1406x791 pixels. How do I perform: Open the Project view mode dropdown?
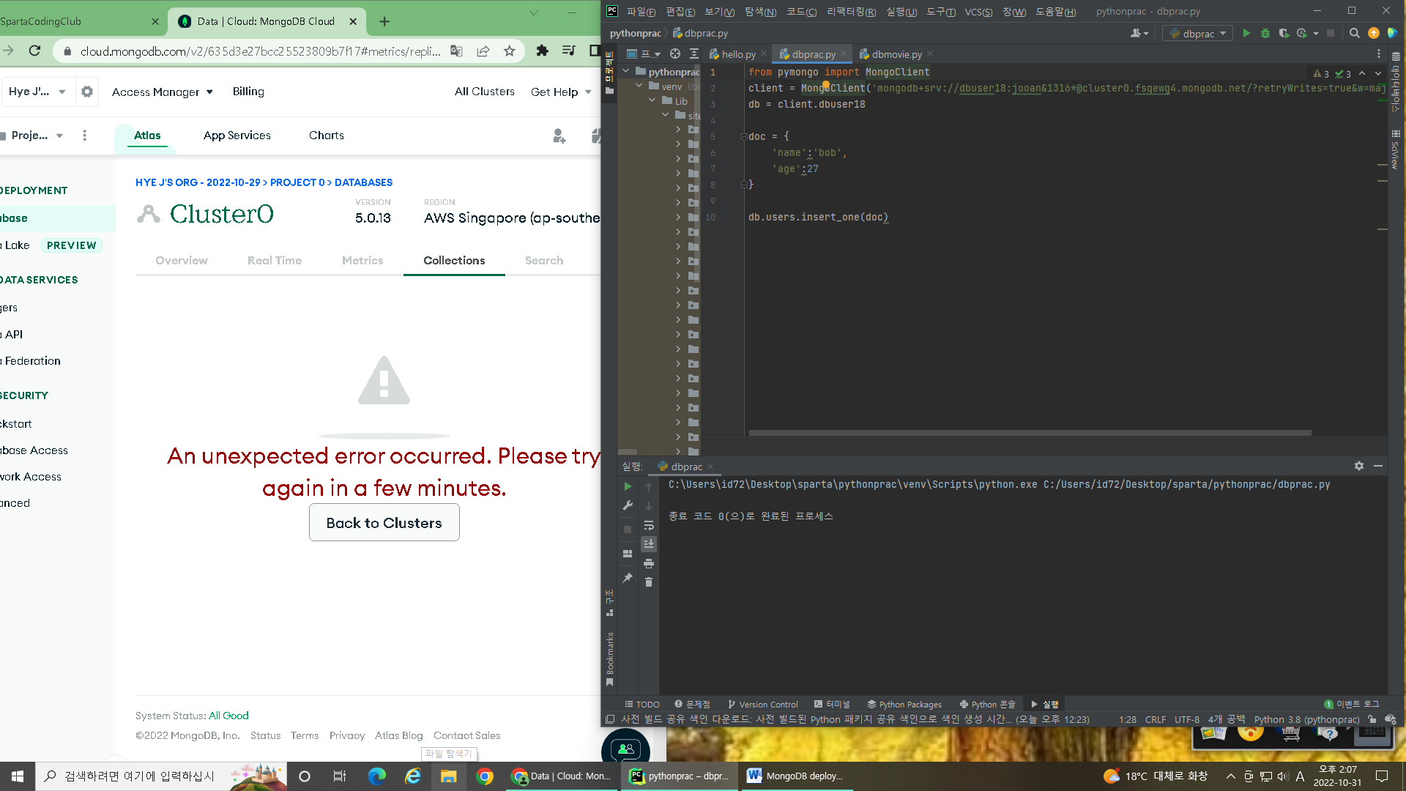[x=644, y=53]
